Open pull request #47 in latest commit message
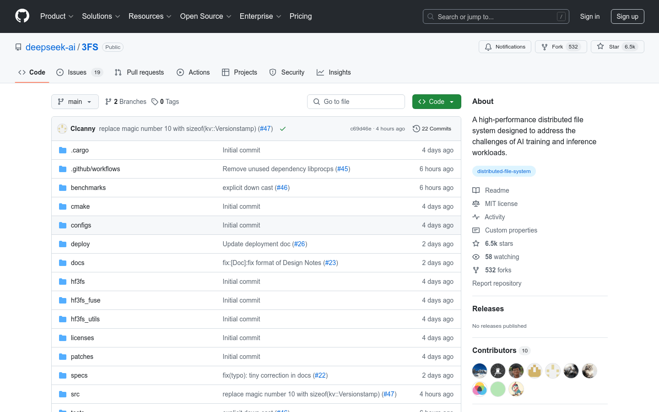The height and width of the screenshot is (412, 659). 265,129
